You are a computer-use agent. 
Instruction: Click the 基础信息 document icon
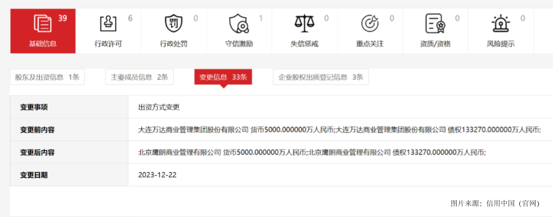42,24
